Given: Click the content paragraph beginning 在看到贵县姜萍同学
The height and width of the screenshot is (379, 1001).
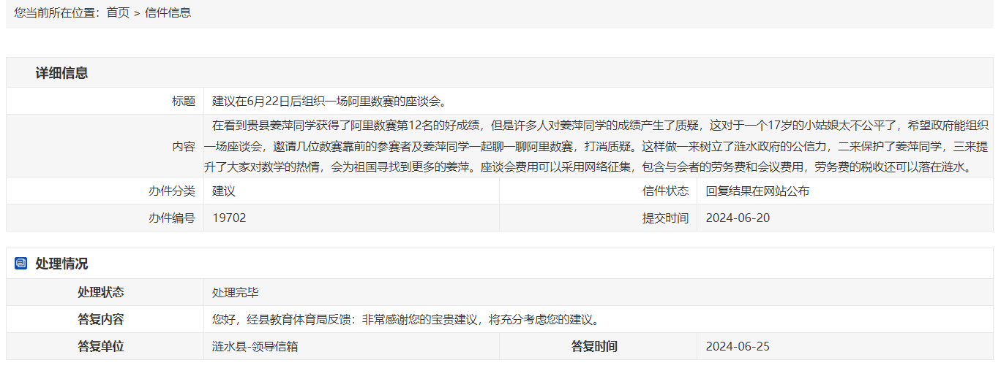Looking at the screenshot, I should coord(596,146).
